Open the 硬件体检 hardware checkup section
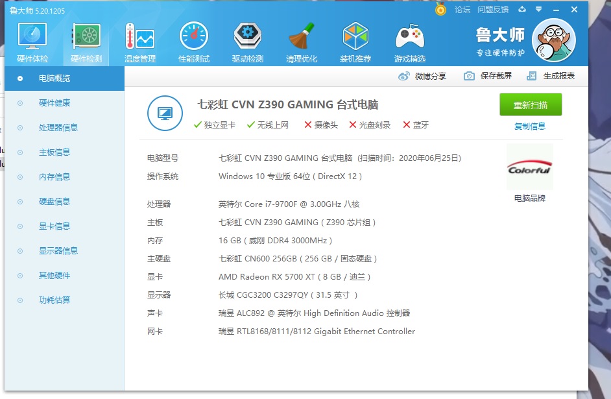 pos(32,42)
